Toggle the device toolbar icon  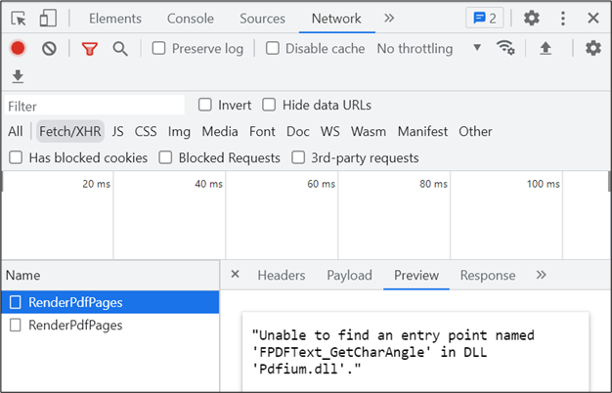coord(48,19)
